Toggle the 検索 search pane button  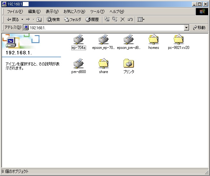click(53, 20)
